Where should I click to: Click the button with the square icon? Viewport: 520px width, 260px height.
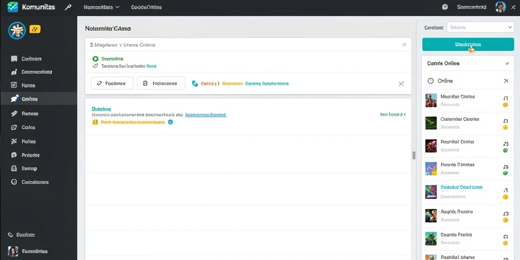click(x=161, y=83)
